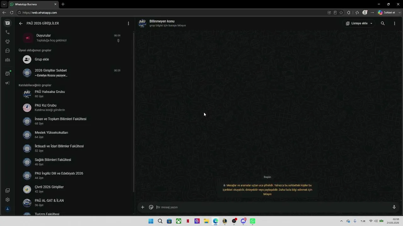Open the Advertise megaphone icon in sidebar
The image size is (403, 226).
[x=8, y=83]
